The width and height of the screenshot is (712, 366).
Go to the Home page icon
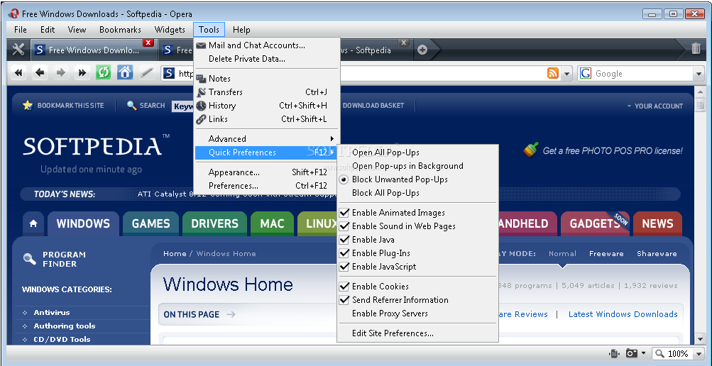click(125, 72)
